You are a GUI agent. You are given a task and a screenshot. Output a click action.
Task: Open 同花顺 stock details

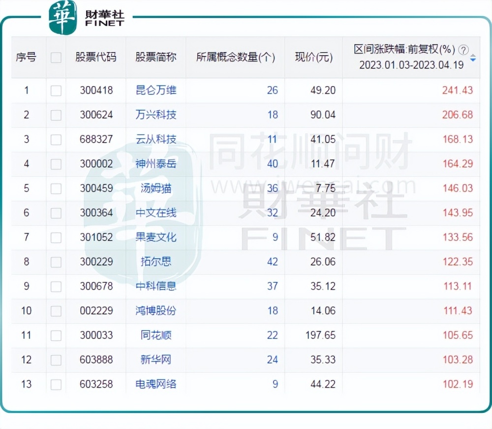tap(156, 335)
